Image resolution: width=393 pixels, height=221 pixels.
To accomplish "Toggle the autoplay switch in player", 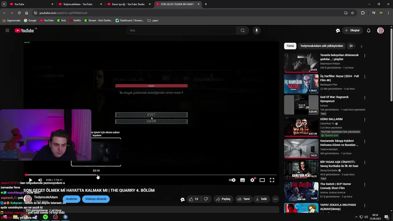I will 232,180.
